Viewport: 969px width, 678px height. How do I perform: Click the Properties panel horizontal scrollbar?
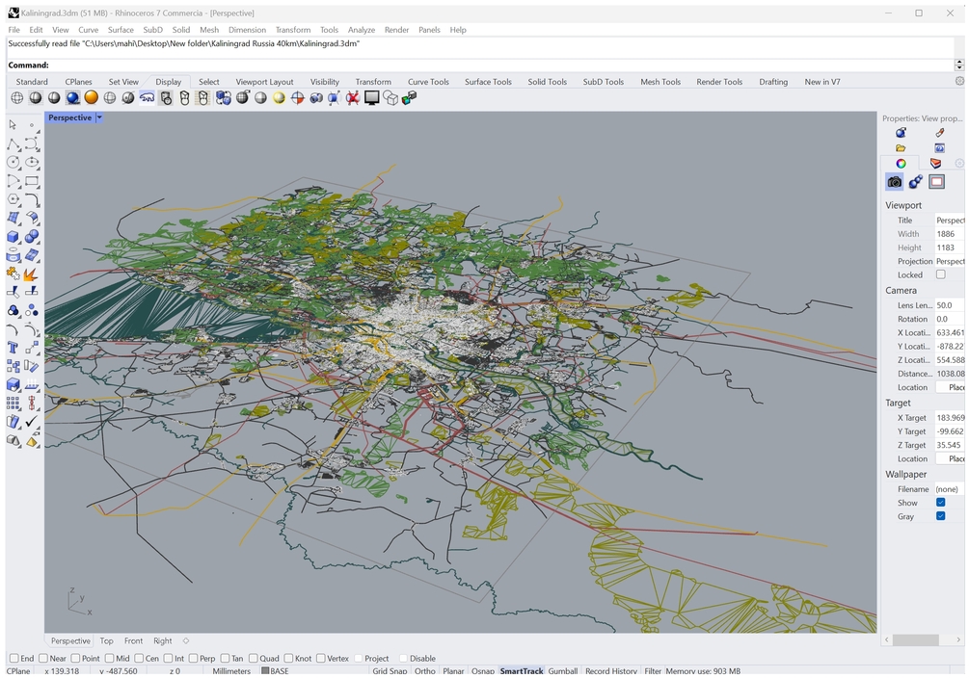915,639
